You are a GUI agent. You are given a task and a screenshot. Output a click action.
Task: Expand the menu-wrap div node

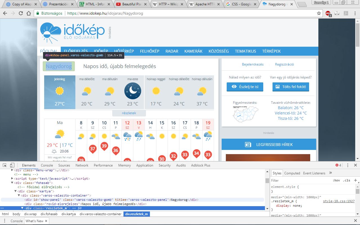pyautogui.click(x=12, y=170)
